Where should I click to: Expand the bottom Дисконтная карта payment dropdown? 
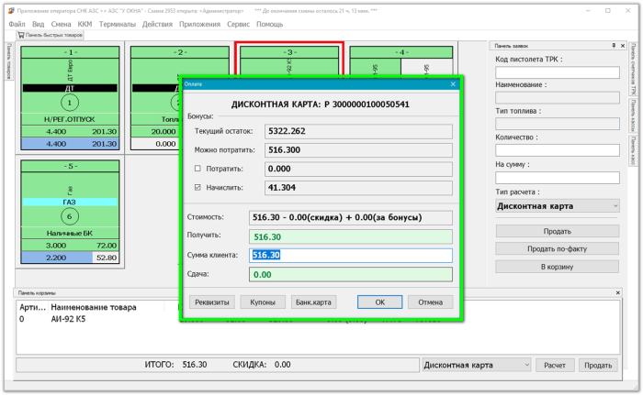477,365
